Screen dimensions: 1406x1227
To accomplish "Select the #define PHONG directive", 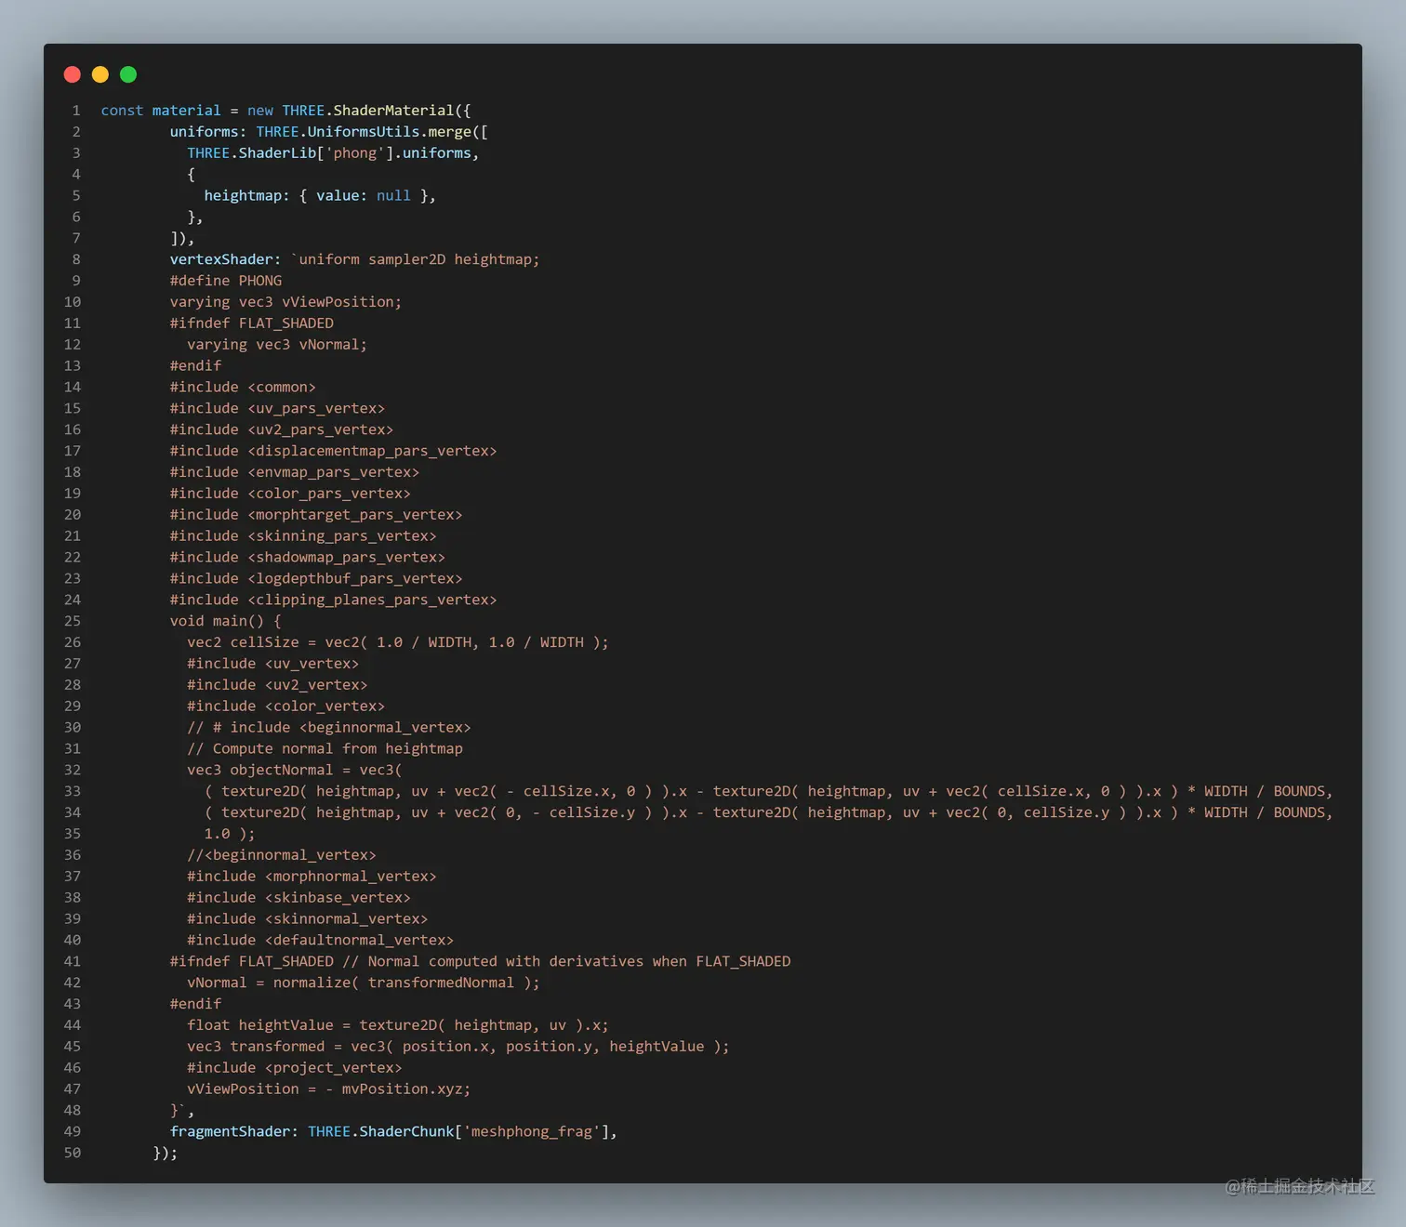I will [225, 280].
